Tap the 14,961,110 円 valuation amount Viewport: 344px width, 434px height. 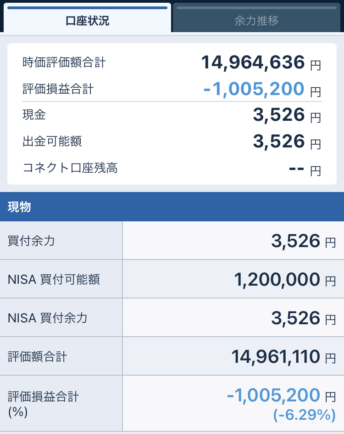click(276, 356)
